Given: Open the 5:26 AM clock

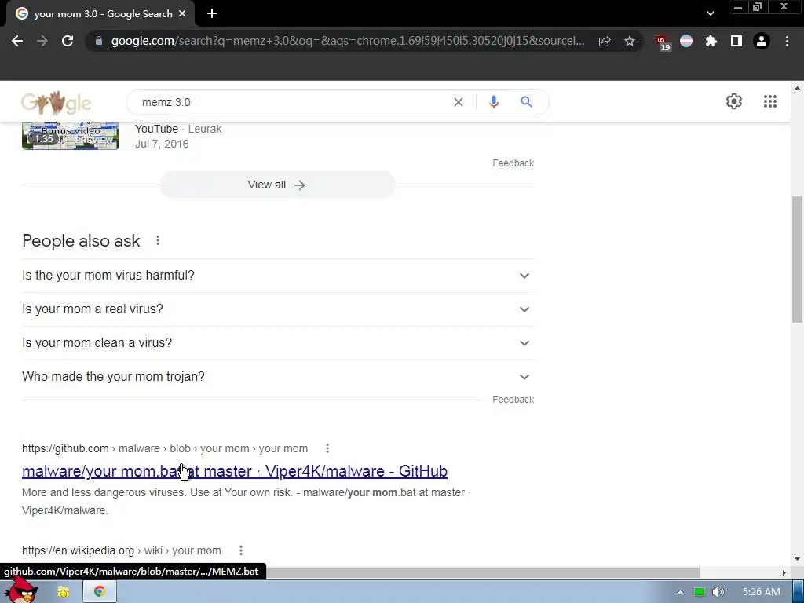Looking at the screenshot, I should pyautogui.click(x=762, y=592).
